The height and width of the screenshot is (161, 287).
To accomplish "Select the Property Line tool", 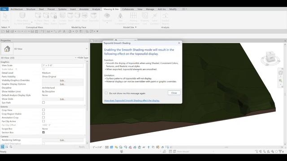I will pos(145,18).
